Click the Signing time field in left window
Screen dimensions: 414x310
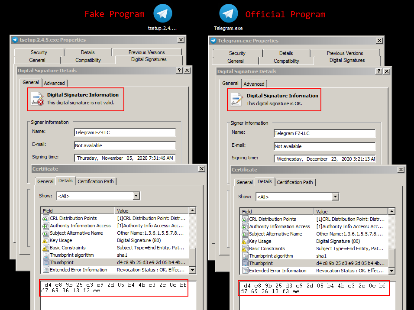pos(125,158)
